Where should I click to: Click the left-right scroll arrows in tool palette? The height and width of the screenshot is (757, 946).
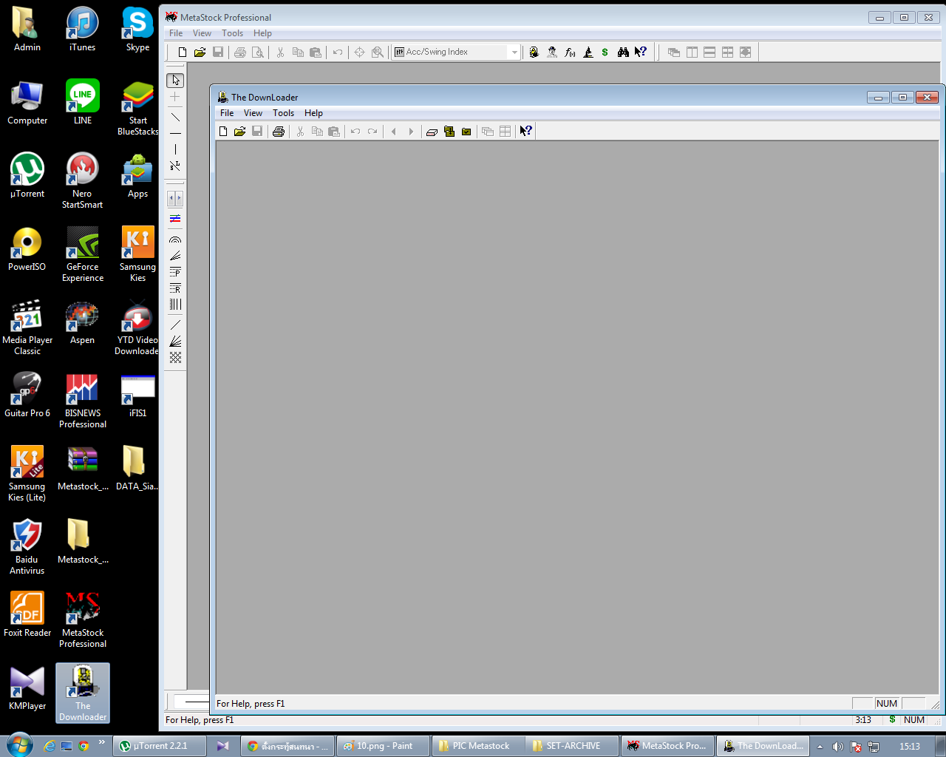(x=175, y=198)
